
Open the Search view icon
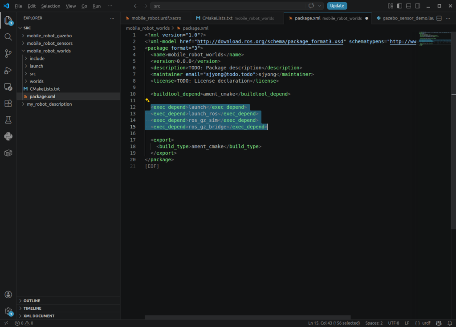click(x=8, y=37)
